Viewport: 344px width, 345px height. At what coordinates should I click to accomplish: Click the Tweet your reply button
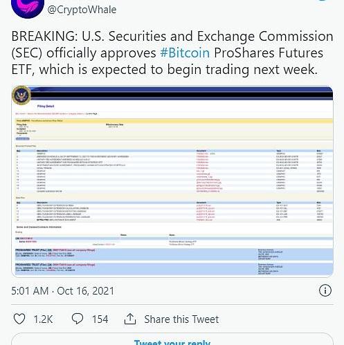pos(172,342)
